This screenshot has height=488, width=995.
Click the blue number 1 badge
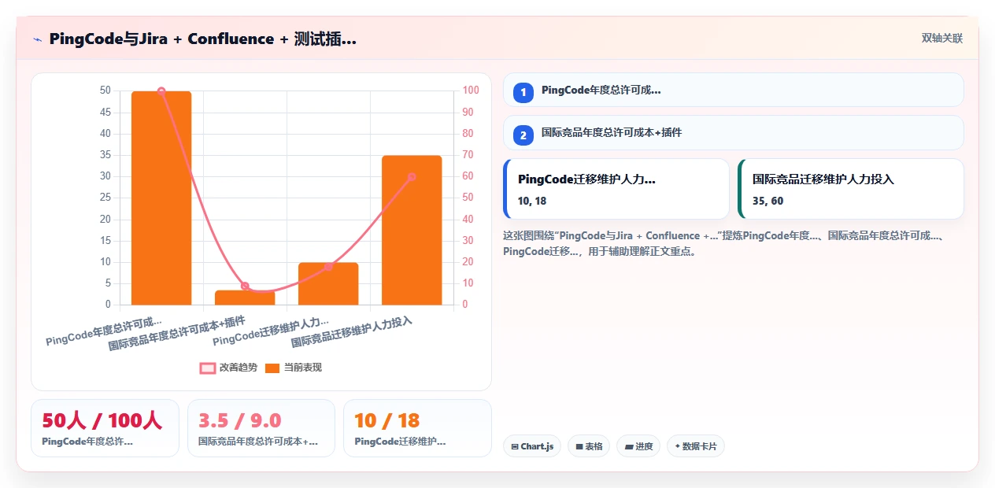tap(523, 92)
